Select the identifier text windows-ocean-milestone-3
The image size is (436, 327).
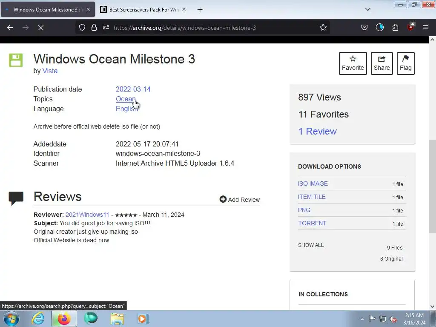pyautogui.click(x=158, y=153)
